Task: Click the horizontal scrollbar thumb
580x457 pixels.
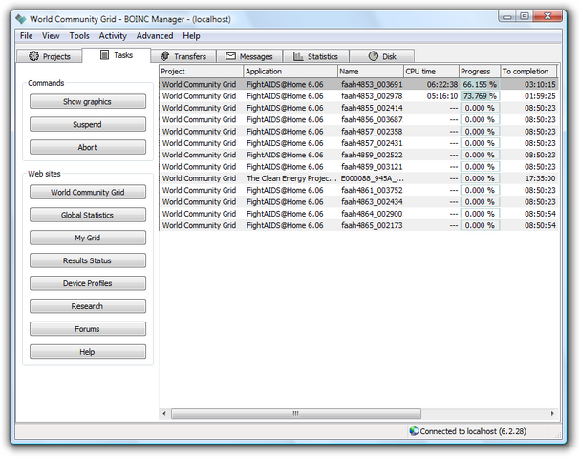Action: (x=296, y=413)
